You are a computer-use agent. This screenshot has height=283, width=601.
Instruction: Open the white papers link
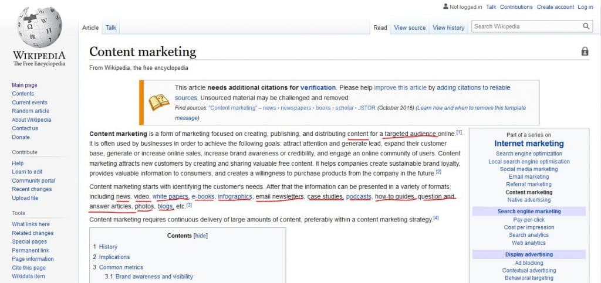pos(170,196)
